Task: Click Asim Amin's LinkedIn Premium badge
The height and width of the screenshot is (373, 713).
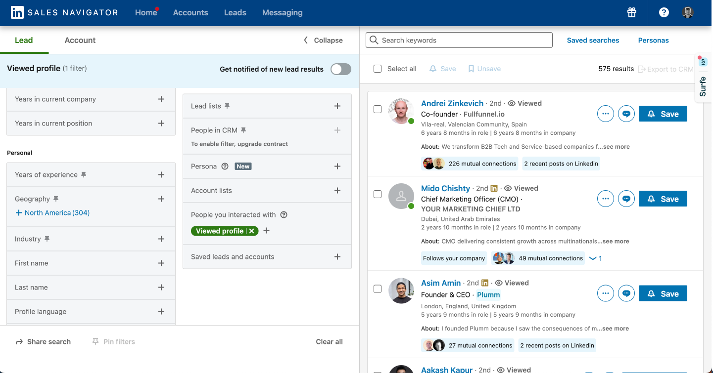Action: coord(485,283)
